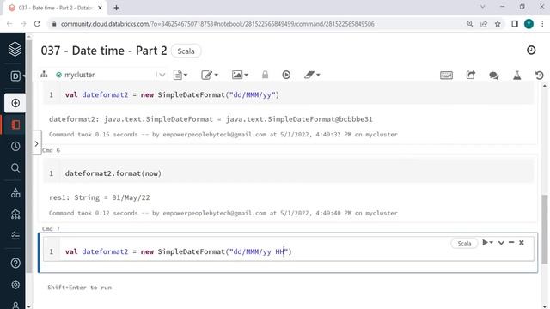
Task: Show keyboard shortcuts icon
Action: click(446, 75)
